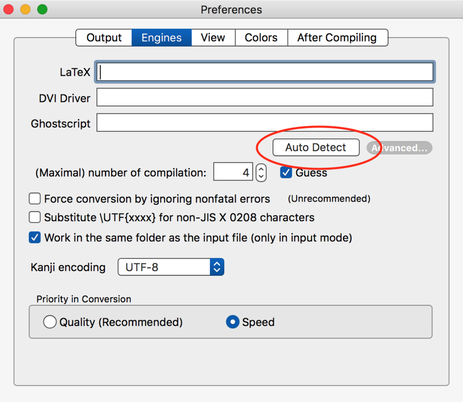This screenshot has height=402, width=463.
Task: Uncheck the Guess checkbox
Action: click(286, 173)
